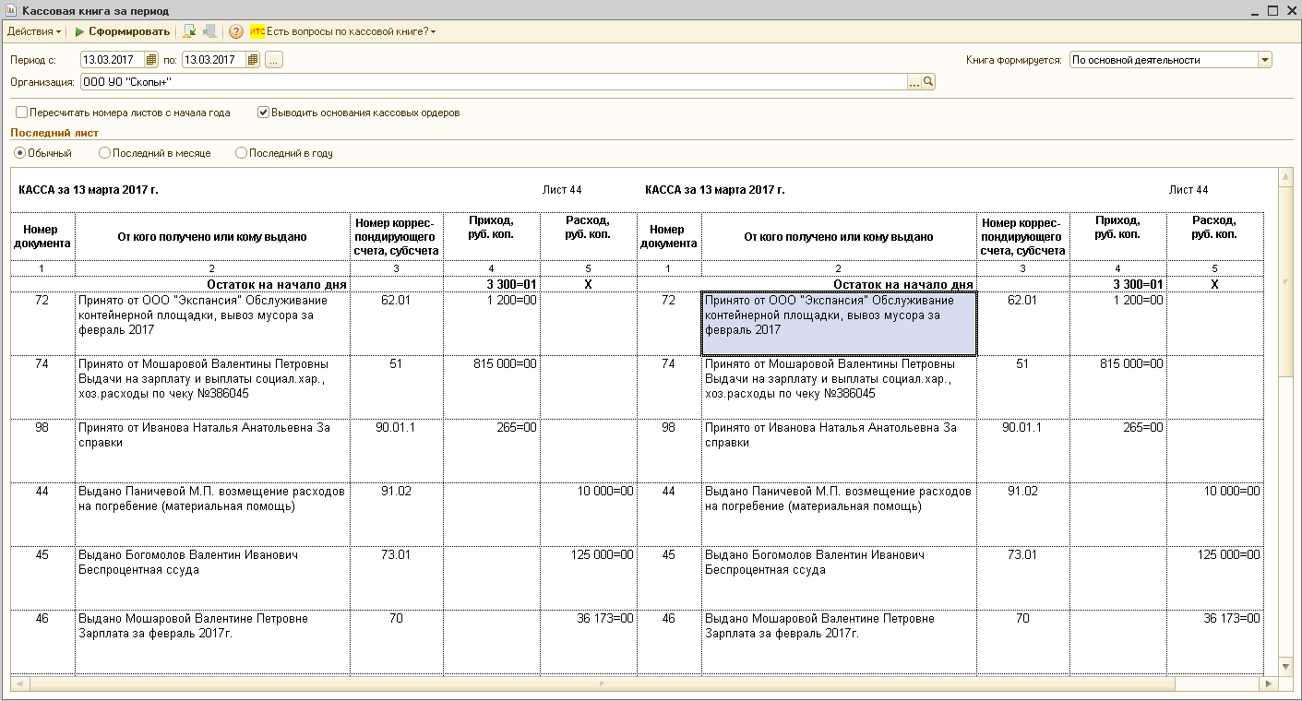1302x701 pixels.
Task: Click ellipsis selector in organization field
Action: pos(914,82)
